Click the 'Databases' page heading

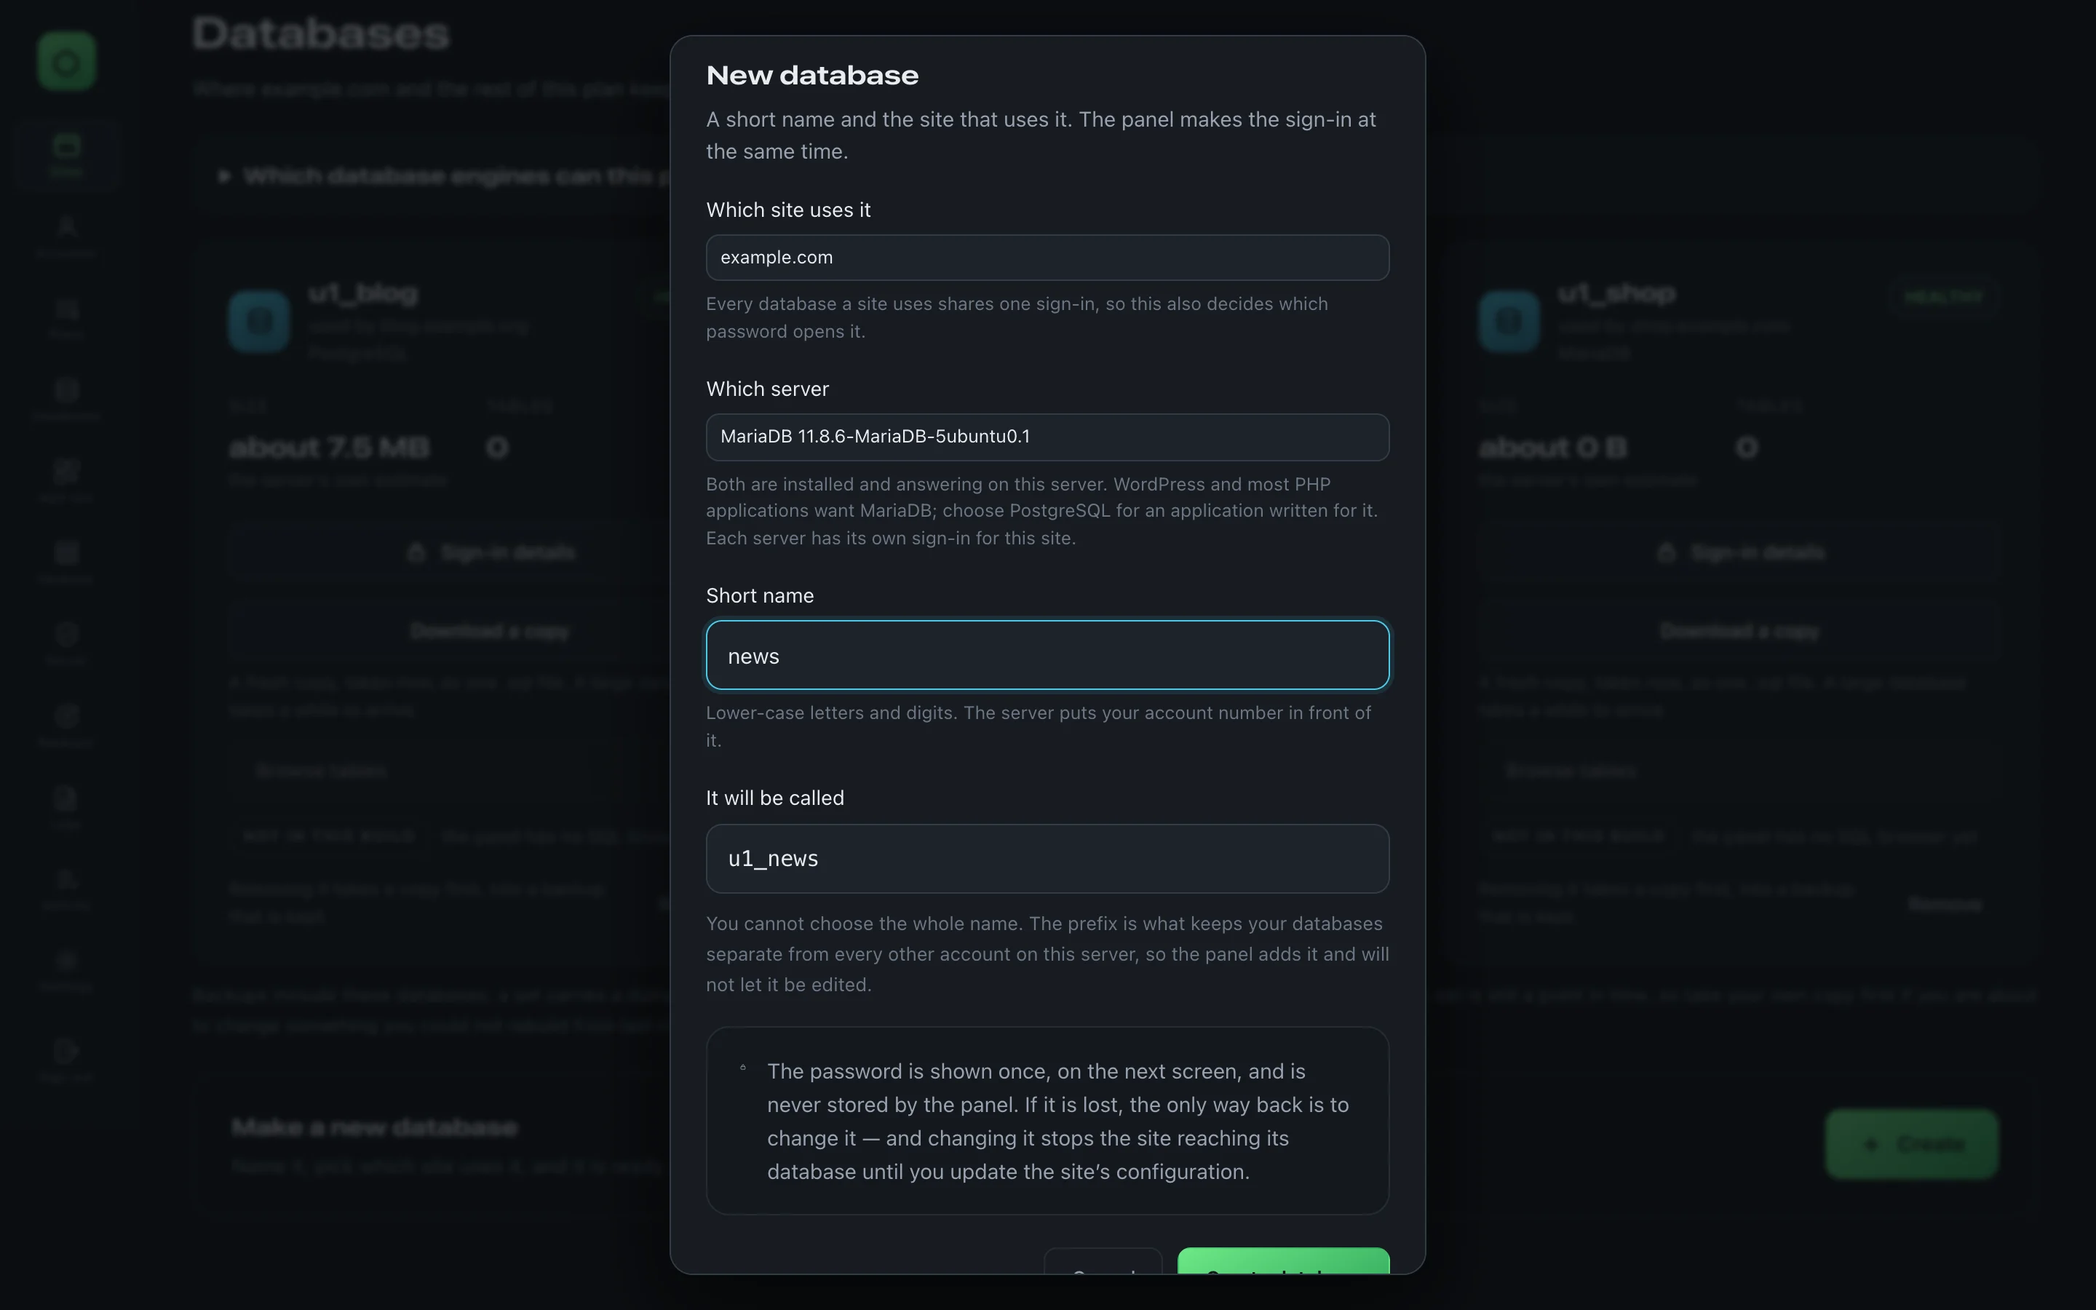coord(322,33)
